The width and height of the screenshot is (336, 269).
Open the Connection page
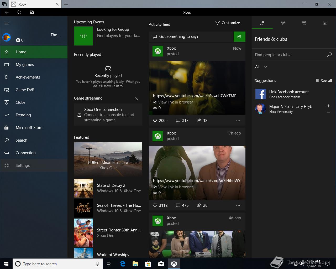click(34, 153)
